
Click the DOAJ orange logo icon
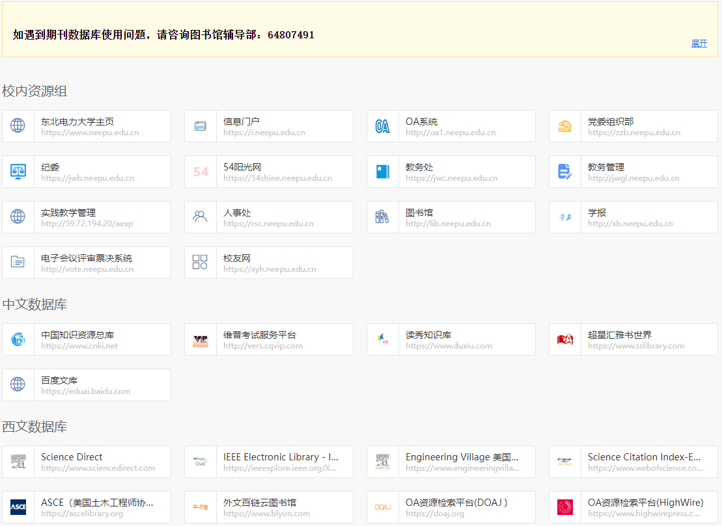click(383, 507)
